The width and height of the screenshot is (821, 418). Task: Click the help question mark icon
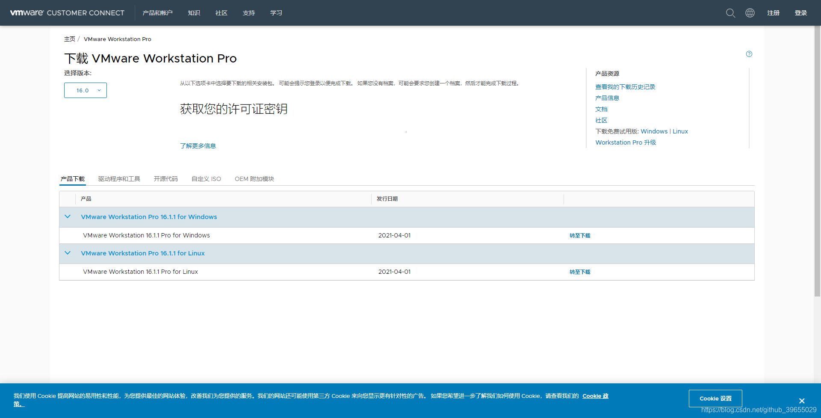coord(749,54)
